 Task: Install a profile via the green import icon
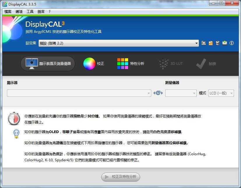pyautogui.click(x=224, y=43)
